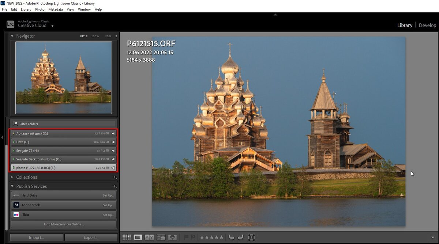Collapse the photo (Z:) drive entry
The width and height of the screenshot is (439, 244).
click(113, 168)
